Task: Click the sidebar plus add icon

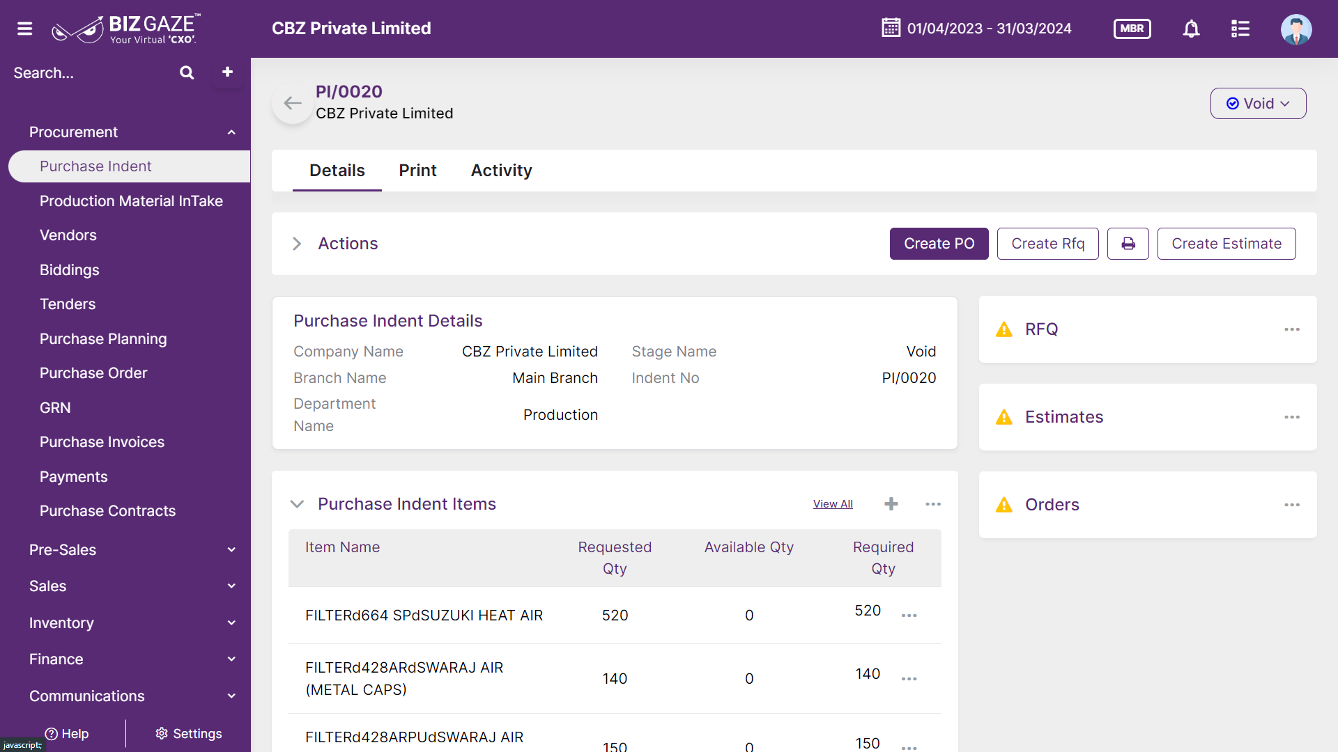Action: (227, 72)
